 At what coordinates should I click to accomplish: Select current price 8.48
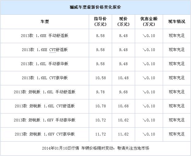123,36
